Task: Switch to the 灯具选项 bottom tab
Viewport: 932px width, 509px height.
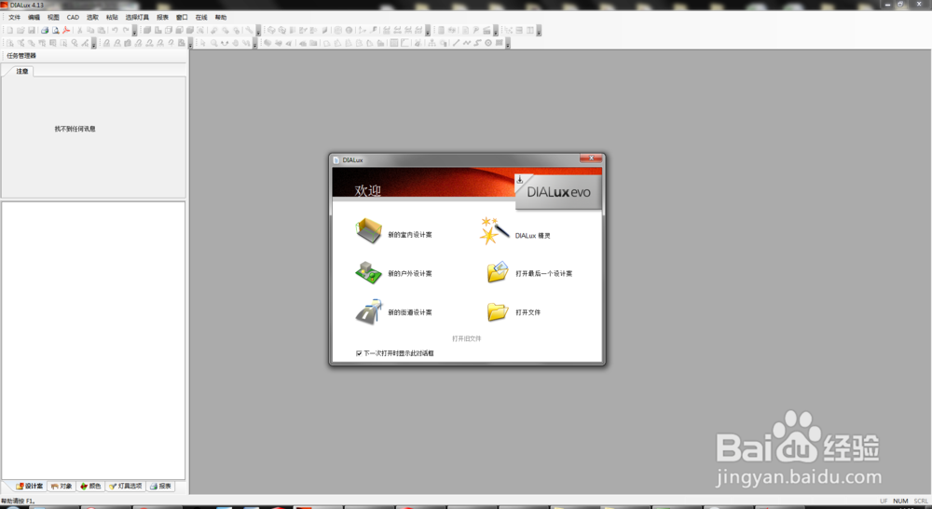Action: pos(126,486)
